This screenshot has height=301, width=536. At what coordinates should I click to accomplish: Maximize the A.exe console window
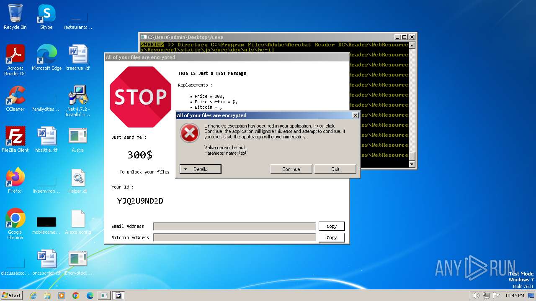405,37
